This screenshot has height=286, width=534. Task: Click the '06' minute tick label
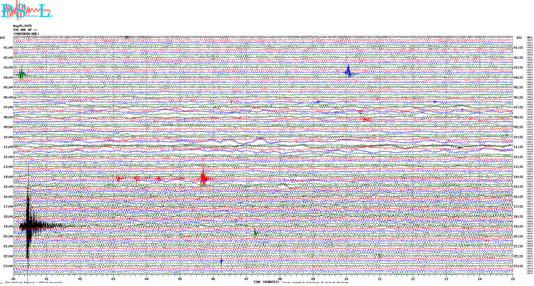pyautogui.click(x=213, y=279)
